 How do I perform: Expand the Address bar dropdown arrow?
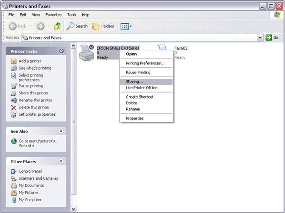[260, 37]
